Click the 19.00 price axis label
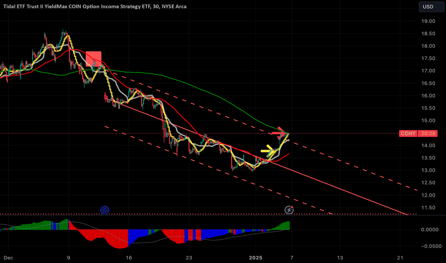Screen dimensions: 446x263 pyautogui.click(x=428, y=21)
